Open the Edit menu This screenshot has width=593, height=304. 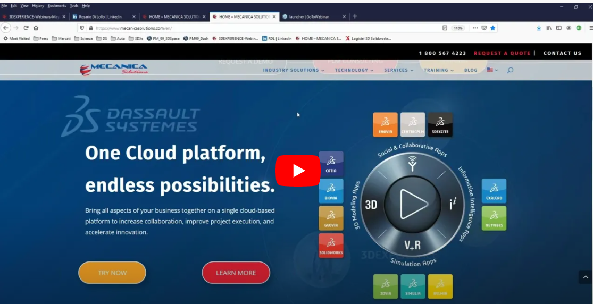[14, 6]
